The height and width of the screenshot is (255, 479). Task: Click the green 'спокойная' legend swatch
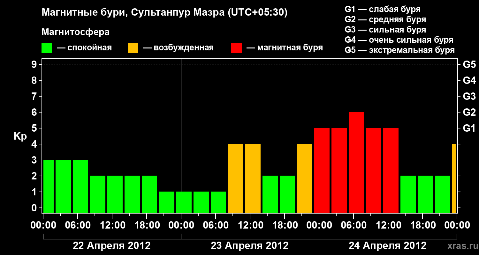(x=47, y=48)
